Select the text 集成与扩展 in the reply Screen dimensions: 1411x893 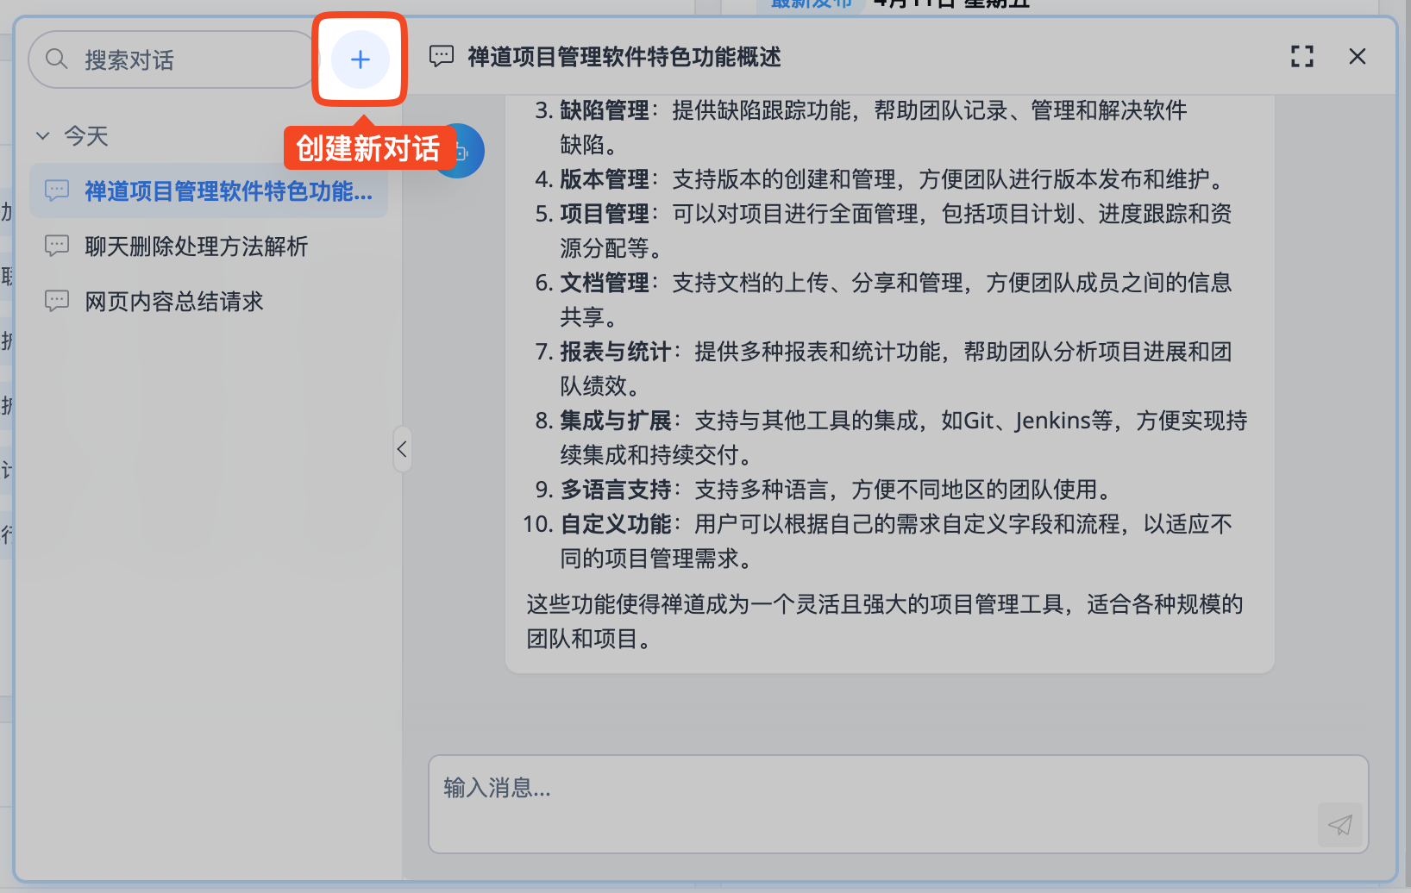pos(616,421)
